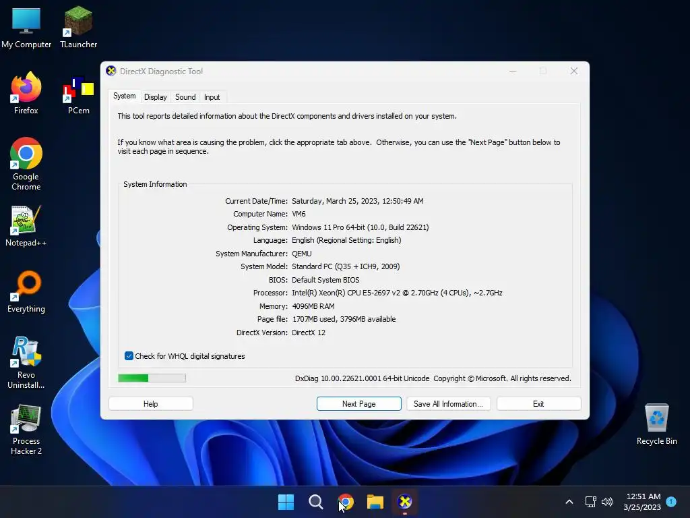Click the Current Date/Time value
This screenshot has height=518, width=690.
(358, 201)
